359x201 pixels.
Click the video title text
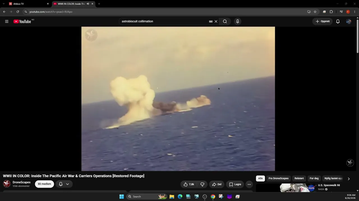pyautogui.click(x=73, y=176)
